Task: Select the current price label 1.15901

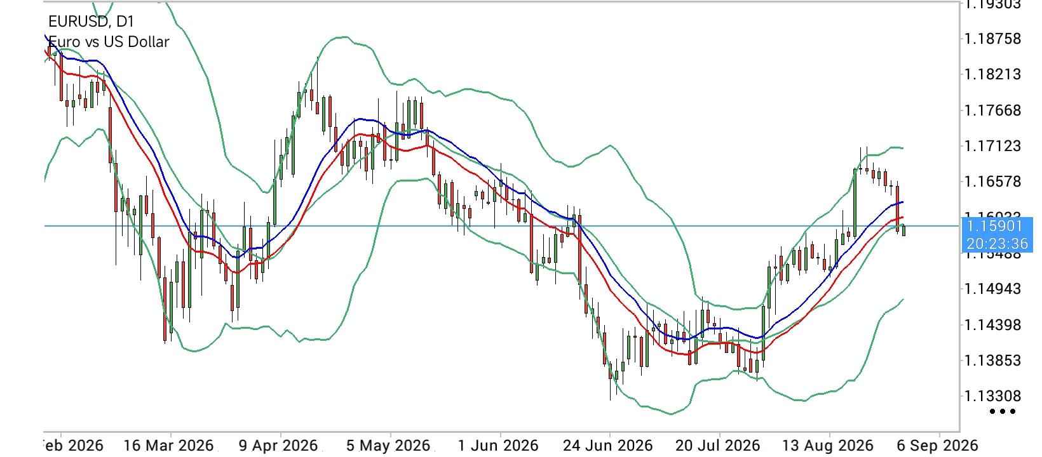Action: click(x=993, y=226)
